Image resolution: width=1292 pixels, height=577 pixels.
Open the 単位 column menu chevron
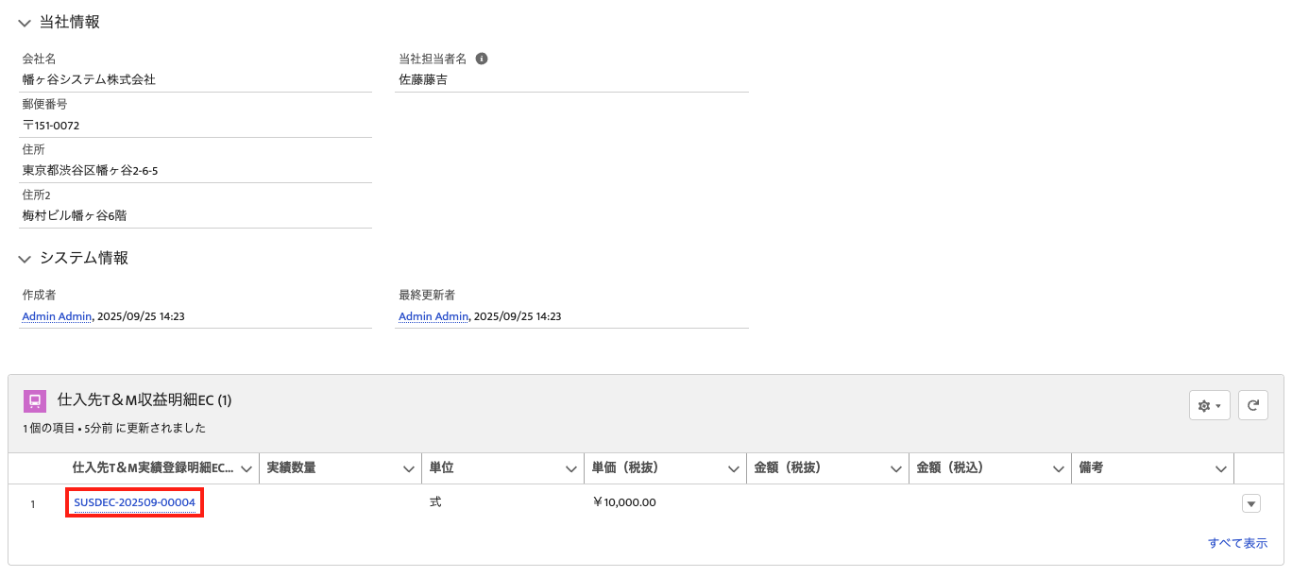[x=571, y=468]
